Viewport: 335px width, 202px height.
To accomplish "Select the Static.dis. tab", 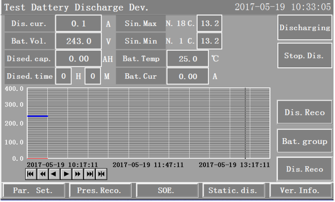I will pos(233,190).
